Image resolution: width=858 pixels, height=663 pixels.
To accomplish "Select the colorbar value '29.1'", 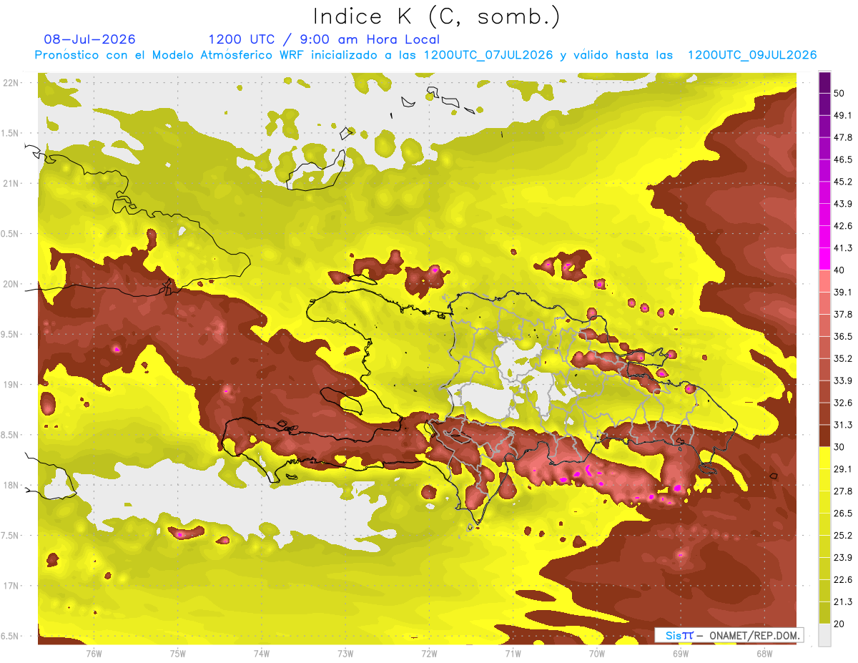I will coord(843,469).
